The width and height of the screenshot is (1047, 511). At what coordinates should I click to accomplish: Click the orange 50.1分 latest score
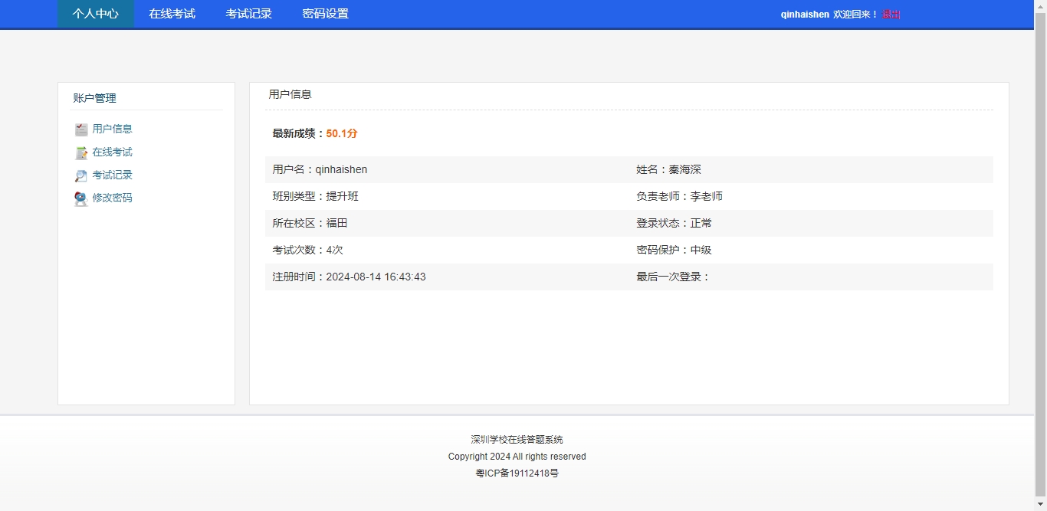coord(342,133)
